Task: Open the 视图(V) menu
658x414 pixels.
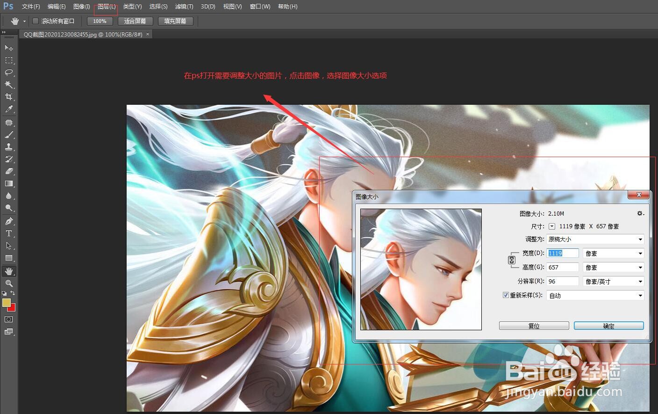Action: (x=232, y=7)
